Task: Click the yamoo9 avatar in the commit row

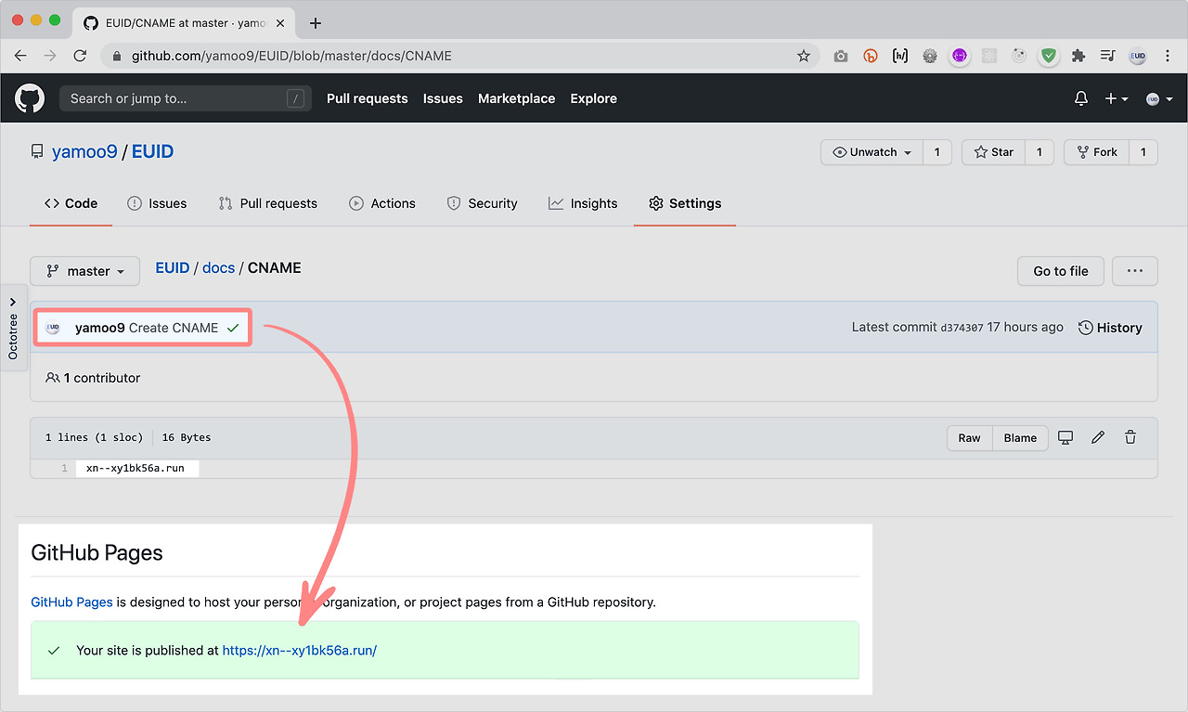Action: [54, 328]
